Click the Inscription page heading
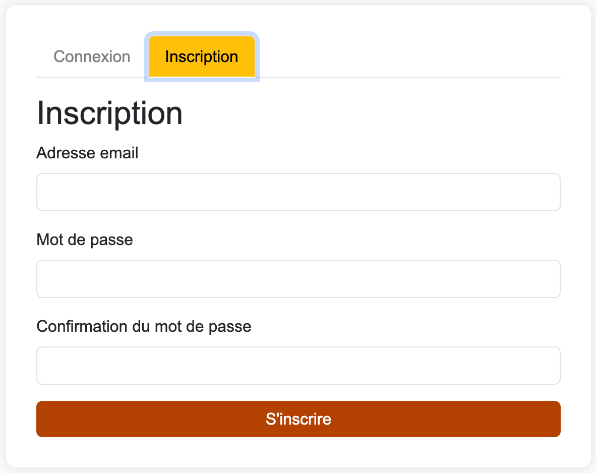596x473 pixels. pyautogui.click(x=109, y=113)
